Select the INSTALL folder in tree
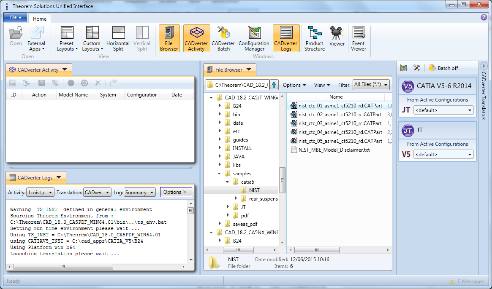The image size is (492, 289). click(x=242, y=148)
